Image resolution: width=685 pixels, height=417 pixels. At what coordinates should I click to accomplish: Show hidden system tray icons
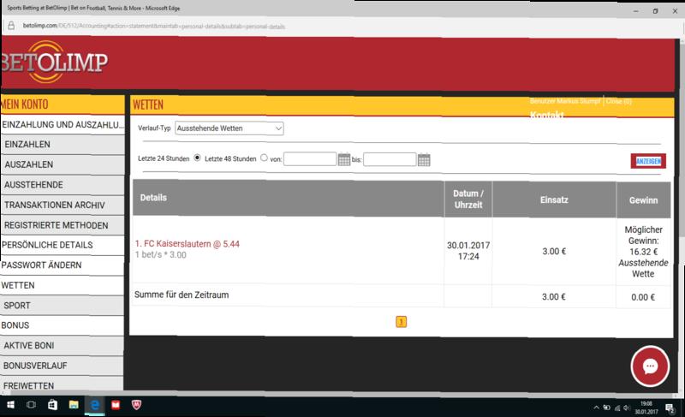pyautogui.click(x=596, y=408)
